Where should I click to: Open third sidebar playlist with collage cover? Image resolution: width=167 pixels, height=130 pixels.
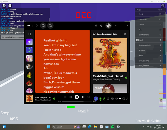tap(29, 58)
